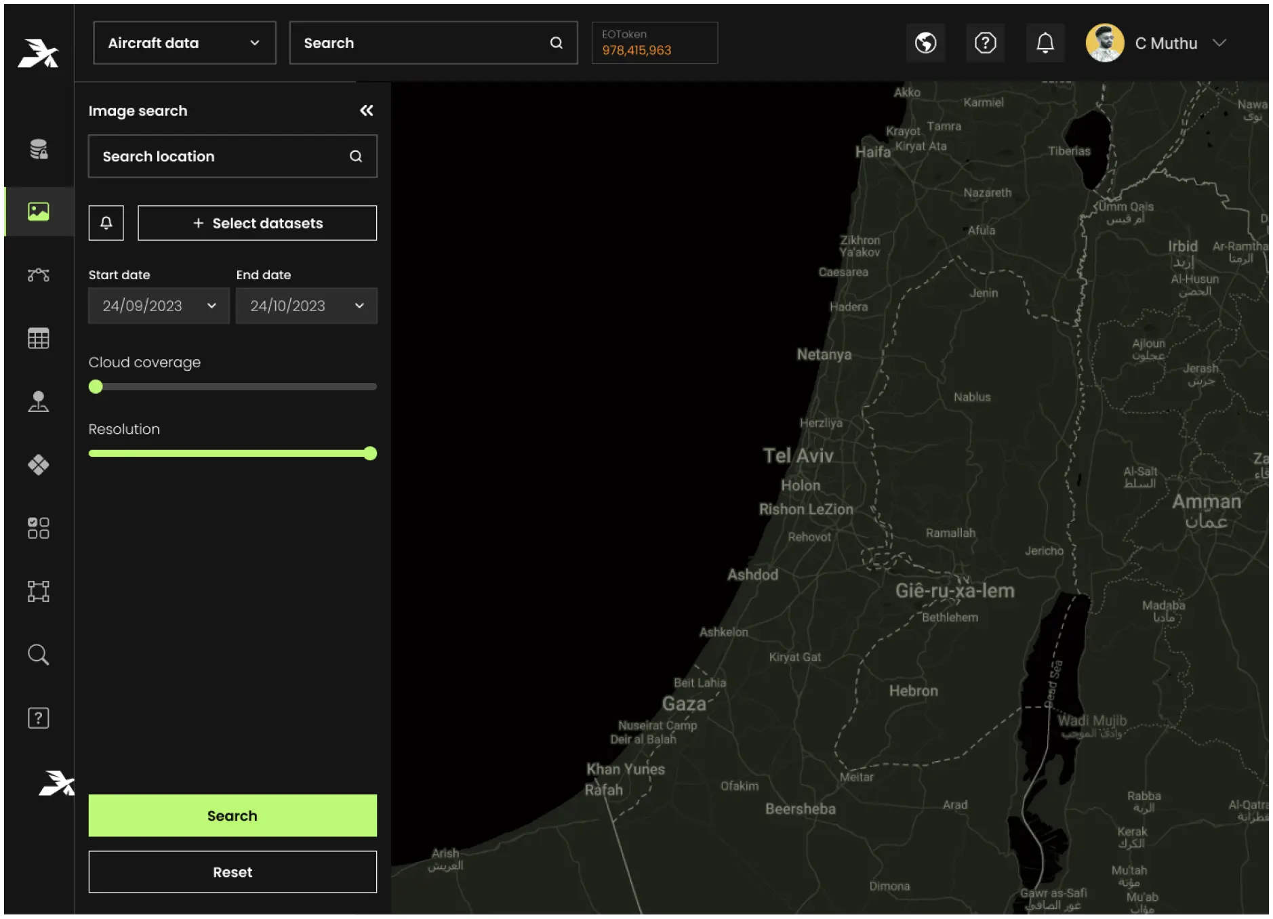Open the table grid sidebar icon

pos(39,338)
